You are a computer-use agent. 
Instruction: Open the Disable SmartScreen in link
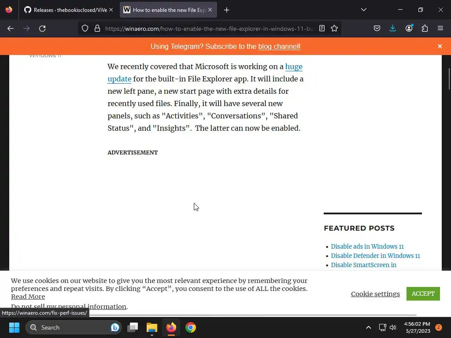[363, 265]
